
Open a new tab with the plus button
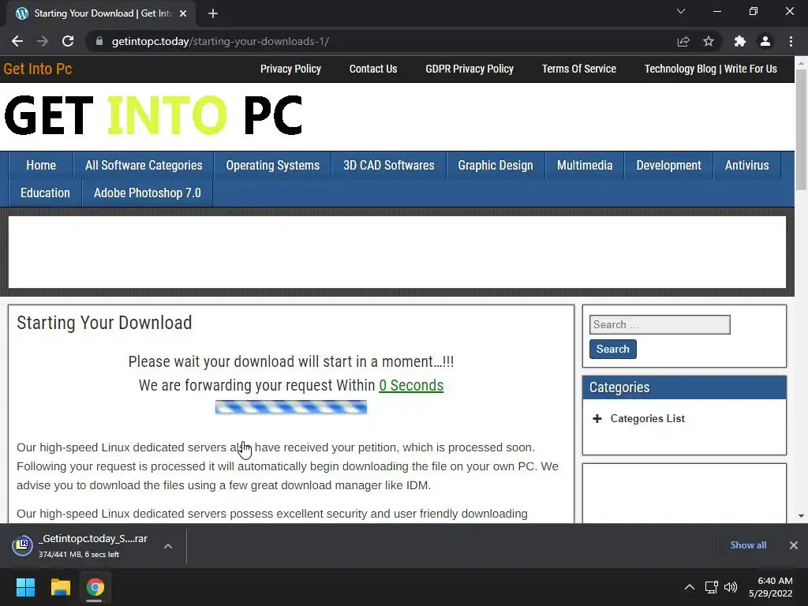[213, 13]
